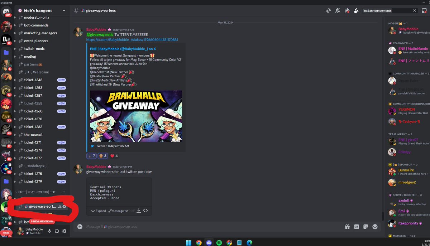The height and width of the screenshot is (246, 430).
Task: Download the message.txt attachment
Action: coord(139,211)
